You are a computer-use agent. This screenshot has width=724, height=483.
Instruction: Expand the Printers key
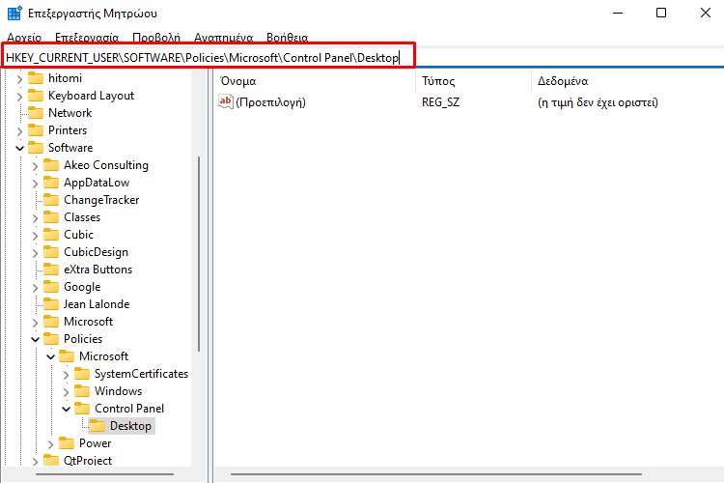tap(19, 131)
